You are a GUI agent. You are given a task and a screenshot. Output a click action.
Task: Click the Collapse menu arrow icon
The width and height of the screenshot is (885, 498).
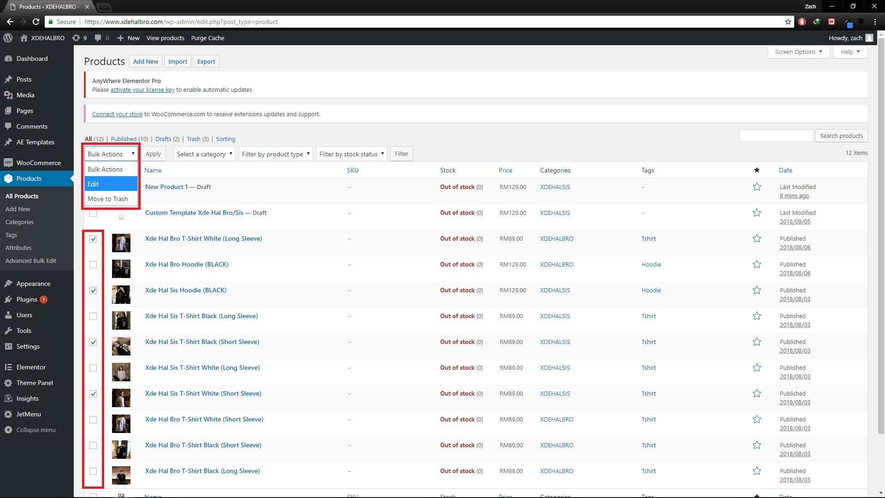pyautogui.click(x=8, y=430)
